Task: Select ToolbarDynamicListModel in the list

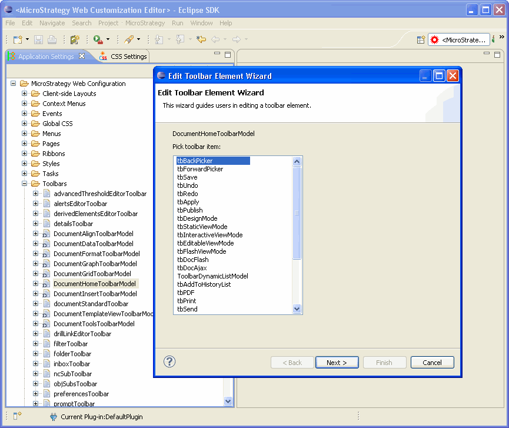Action: point(212,276)
